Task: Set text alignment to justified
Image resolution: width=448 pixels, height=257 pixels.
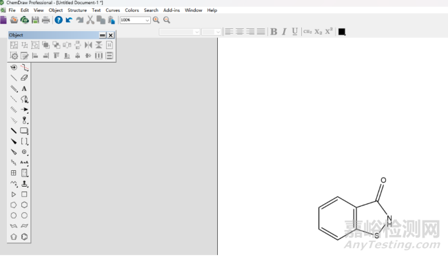Action: pyautogui.click(x=261, y=32)
